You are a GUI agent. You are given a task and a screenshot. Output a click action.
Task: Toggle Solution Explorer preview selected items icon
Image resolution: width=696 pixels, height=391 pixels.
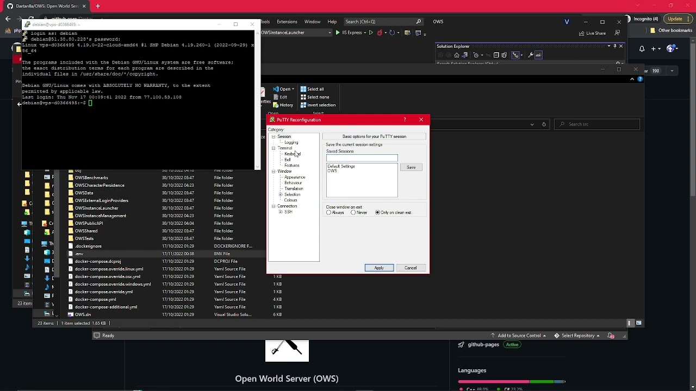pos(538,55)
